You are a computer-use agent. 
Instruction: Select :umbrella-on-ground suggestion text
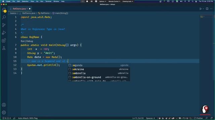pos(86,77)
